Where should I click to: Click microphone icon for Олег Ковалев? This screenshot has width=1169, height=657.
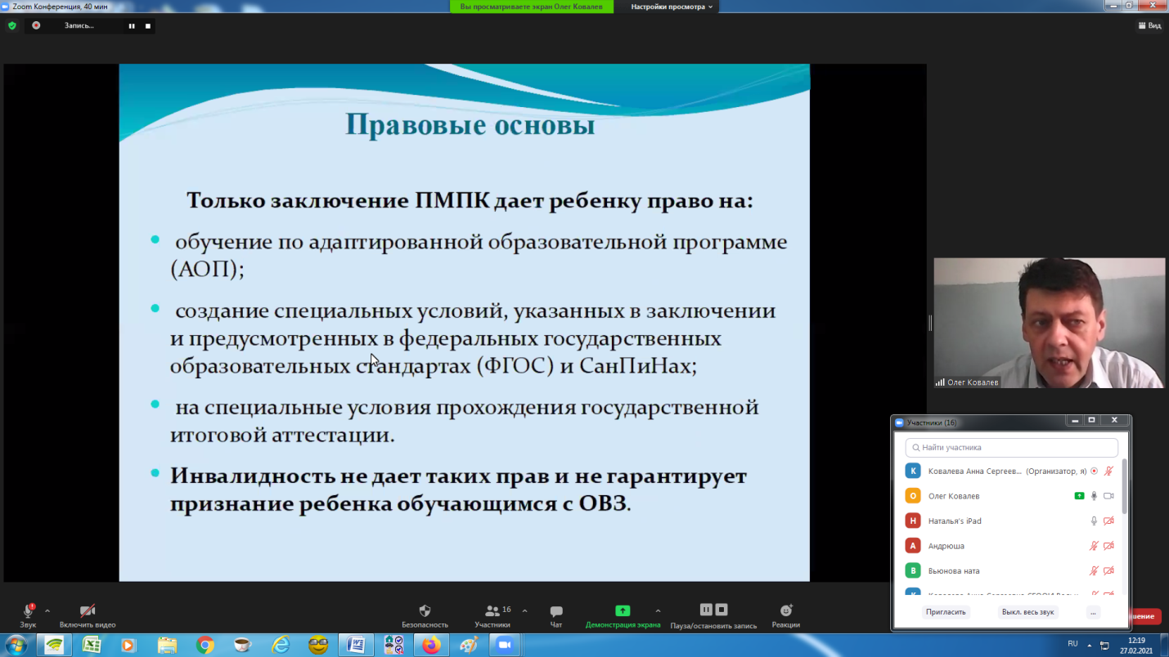(x=1094, y=496)
